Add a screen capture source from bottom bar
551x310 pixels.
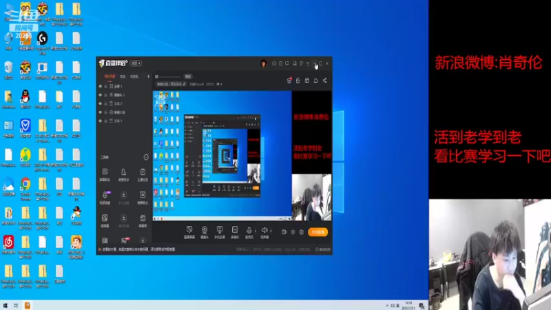189,232
